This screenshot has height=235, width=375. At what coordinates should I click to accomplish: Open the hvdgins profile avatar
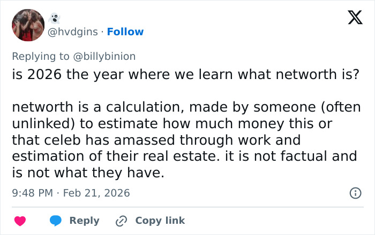(x=28, y=25)
